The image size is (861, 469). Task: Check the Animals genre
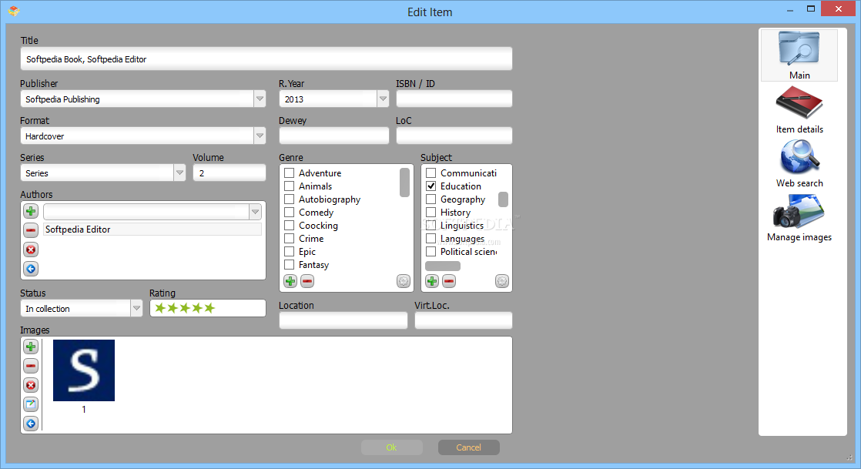[290, 186]
